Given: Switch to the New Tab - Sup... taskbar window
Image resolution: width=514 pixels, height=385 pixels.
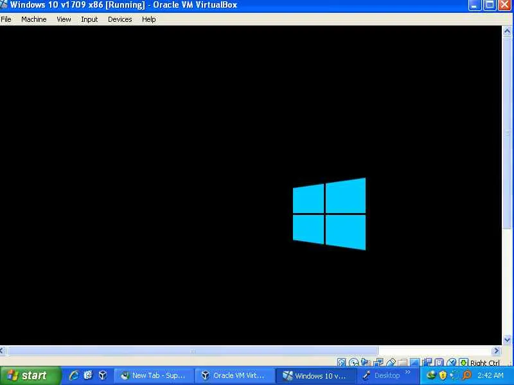Looking at the screenshot, I should pyautogui.click(x=154, y=375).
